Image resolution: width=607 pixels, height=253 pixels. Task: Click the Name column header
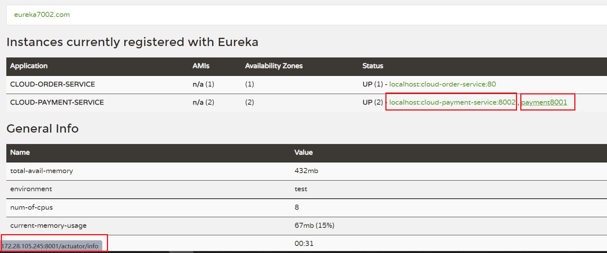pyautogui.click(x=20, y=152)
